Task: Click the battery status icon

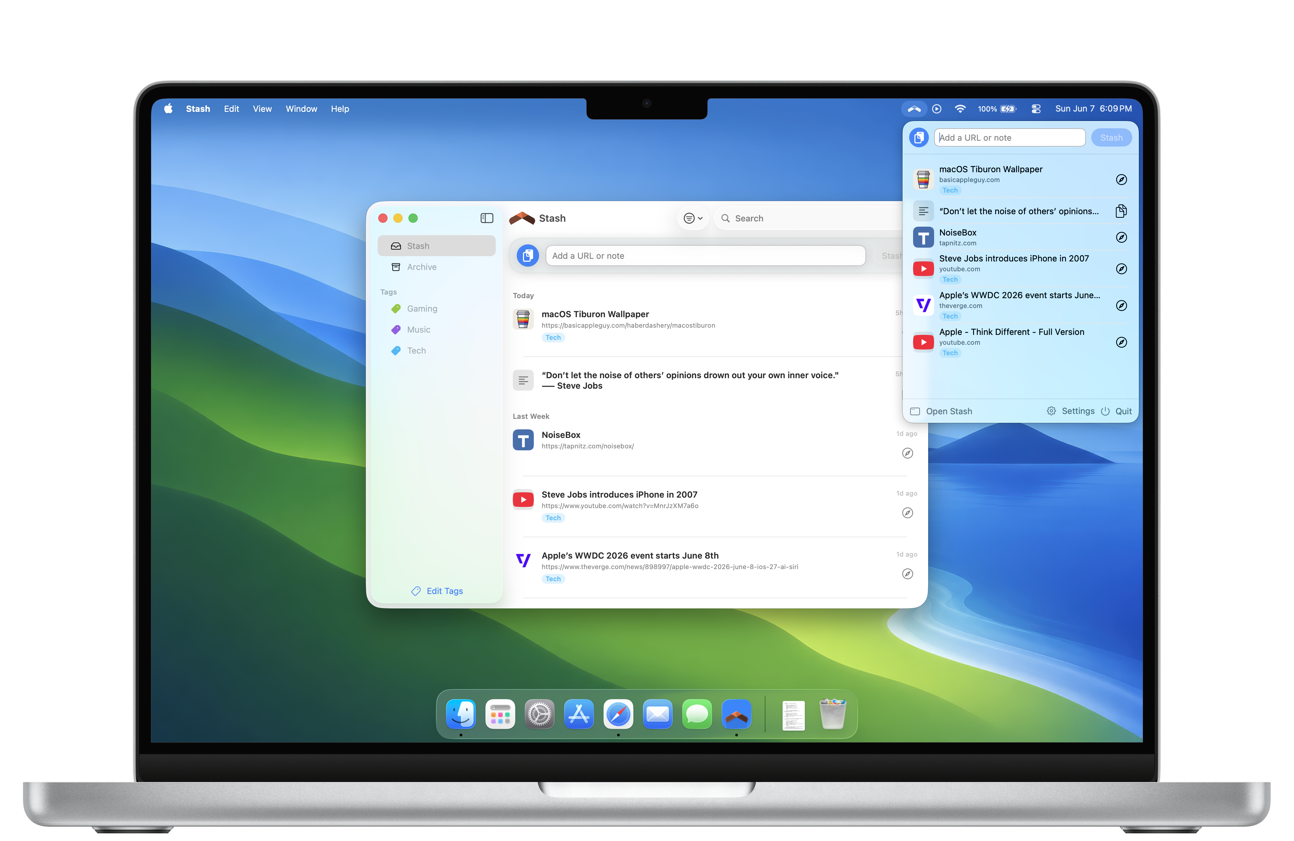Action: (x=997, y=109)
